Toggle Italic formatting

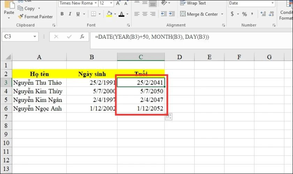70,14
